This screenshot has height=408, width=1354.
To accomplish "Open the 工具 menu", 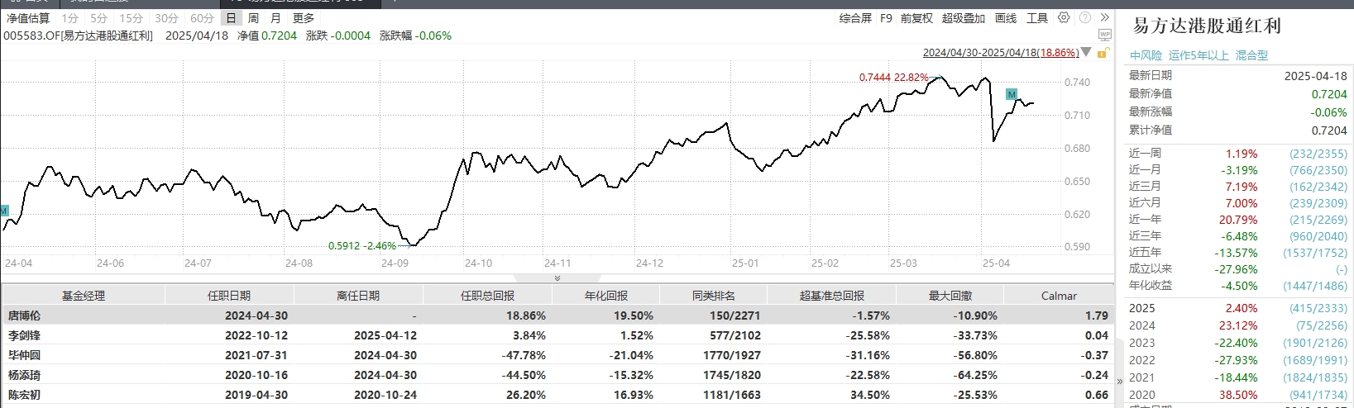I will [x=1037, y=18].
